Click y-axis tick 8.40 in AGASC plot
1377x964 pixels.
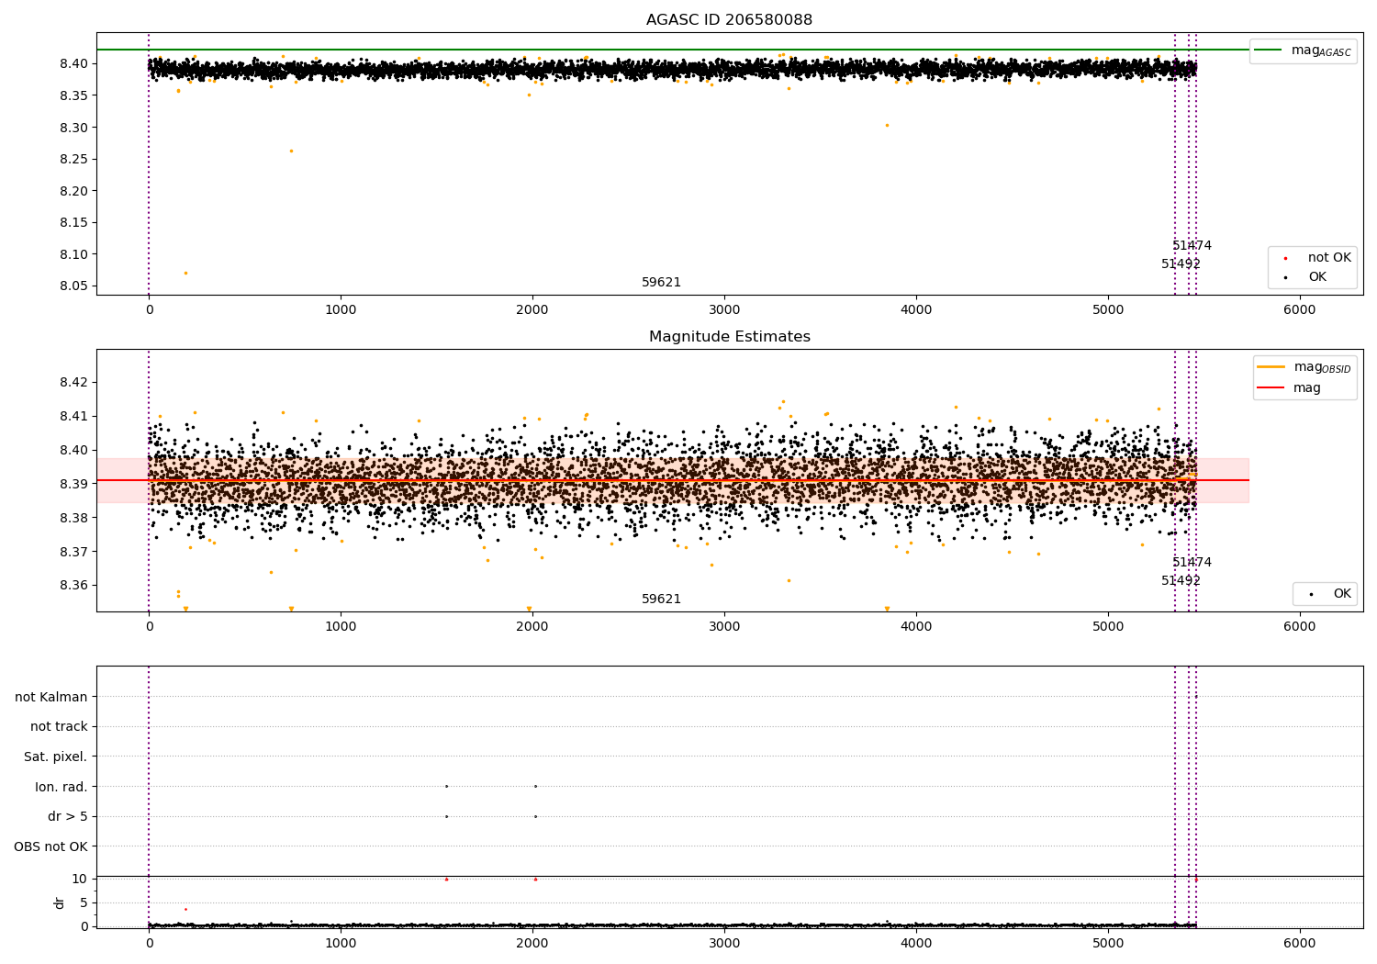[74, 63]
